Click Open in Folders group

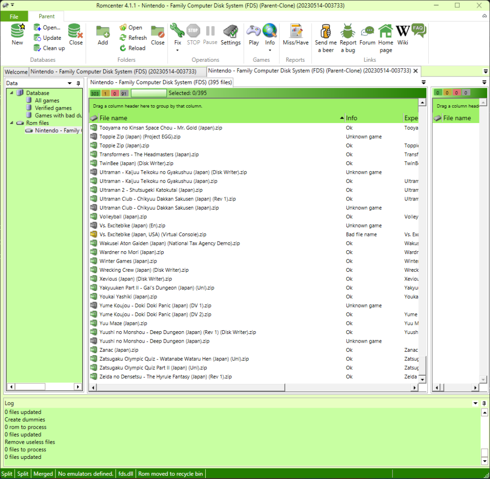131,27
